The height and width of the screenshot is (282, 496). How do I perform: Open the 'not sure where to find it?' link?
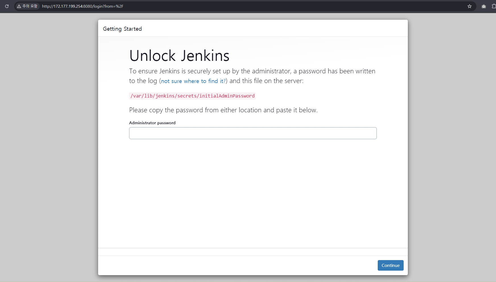[193, 81]
